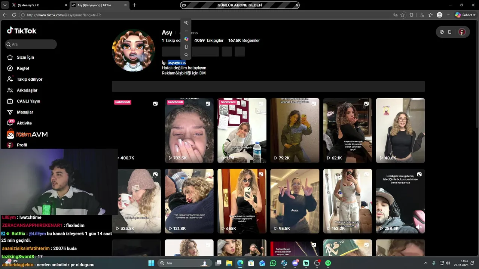
Task: Click the 167.5K Beğeniler count
Action: click(244, 40)
